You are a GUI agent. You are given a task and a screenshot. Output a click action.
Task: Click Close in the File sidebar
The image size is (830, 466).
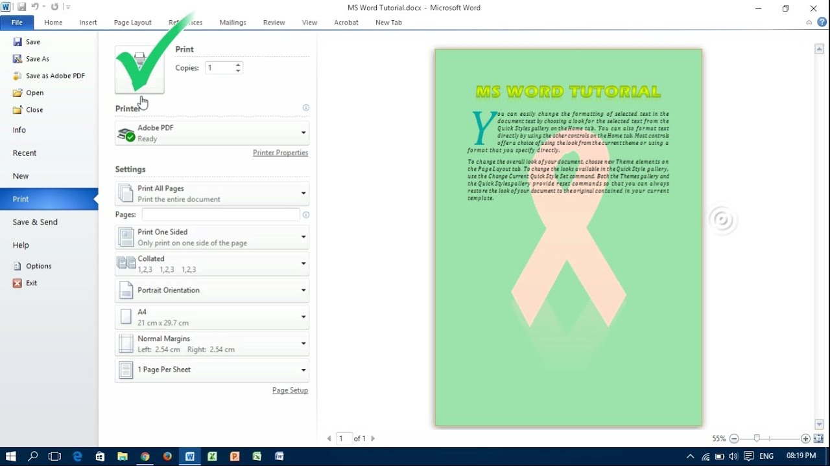pos(28,109)
